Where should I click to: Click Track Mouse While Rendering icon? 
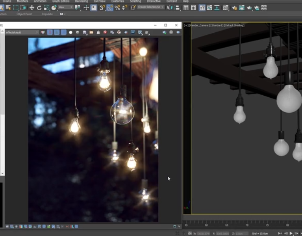(119, 32)
